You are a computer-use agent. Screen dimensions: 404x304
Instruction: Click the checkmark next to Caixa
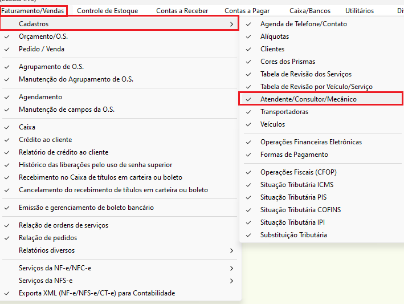6,127
